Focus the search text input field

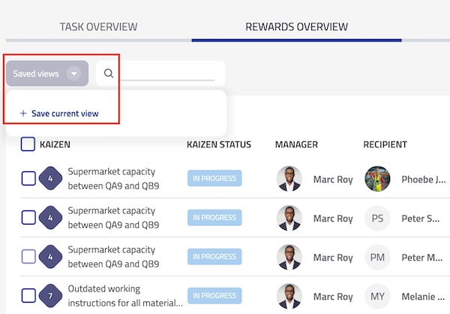pos(168,74)
